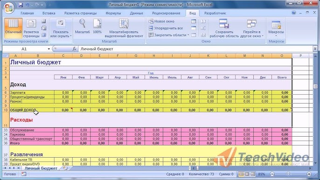This screenshot has width=320, height=180.
Task: Click Упорядочить все arrange windows
Action: (166, 28)
